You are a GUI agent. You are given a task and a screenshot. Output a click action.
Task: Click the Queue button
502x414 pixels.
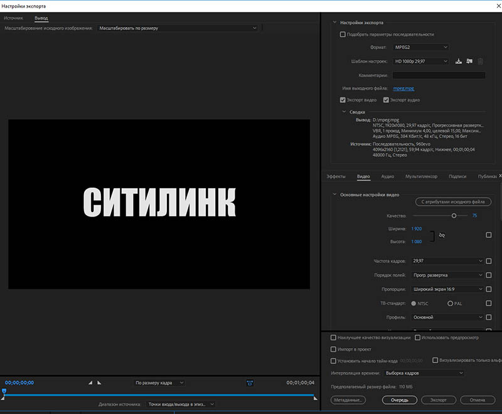pos(400,400)
